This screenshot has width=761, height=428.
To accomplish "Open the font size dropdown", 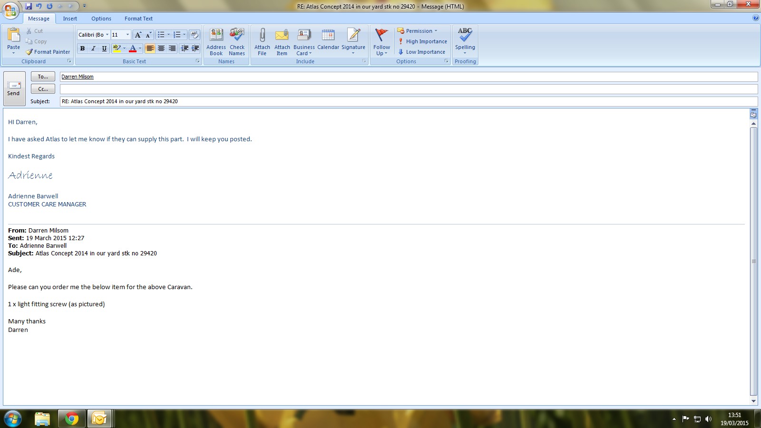I will pyautogui.click(x=127, y=35).
